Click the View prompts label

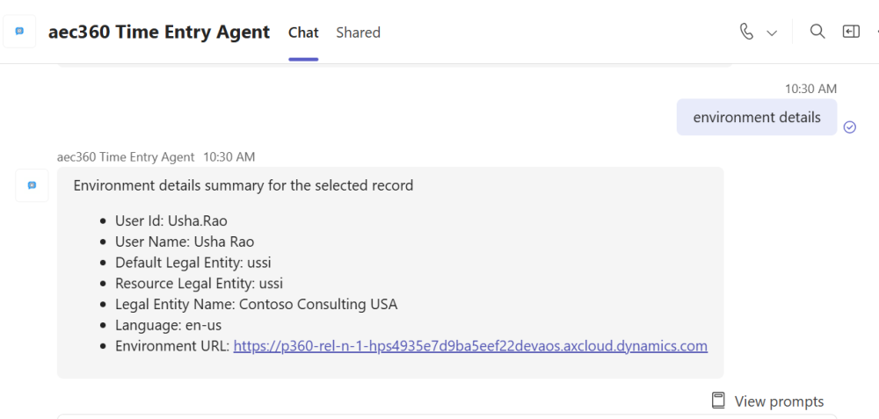pyautogui.click(x=779, y=401)
